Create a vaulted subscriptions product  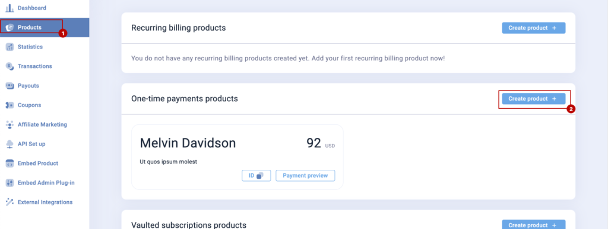click(534, 225)
